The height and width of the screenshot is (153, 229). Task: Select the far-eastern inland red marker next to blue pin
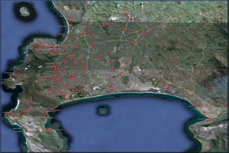[210, 88]
